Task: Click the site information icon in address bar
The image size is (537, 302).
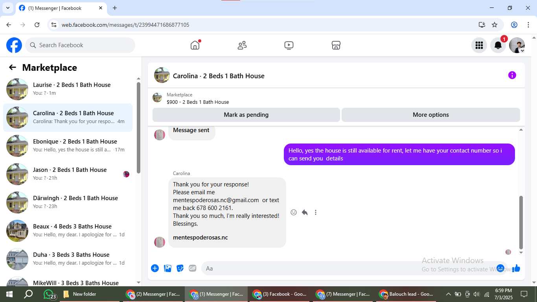Action: point(54,25)
